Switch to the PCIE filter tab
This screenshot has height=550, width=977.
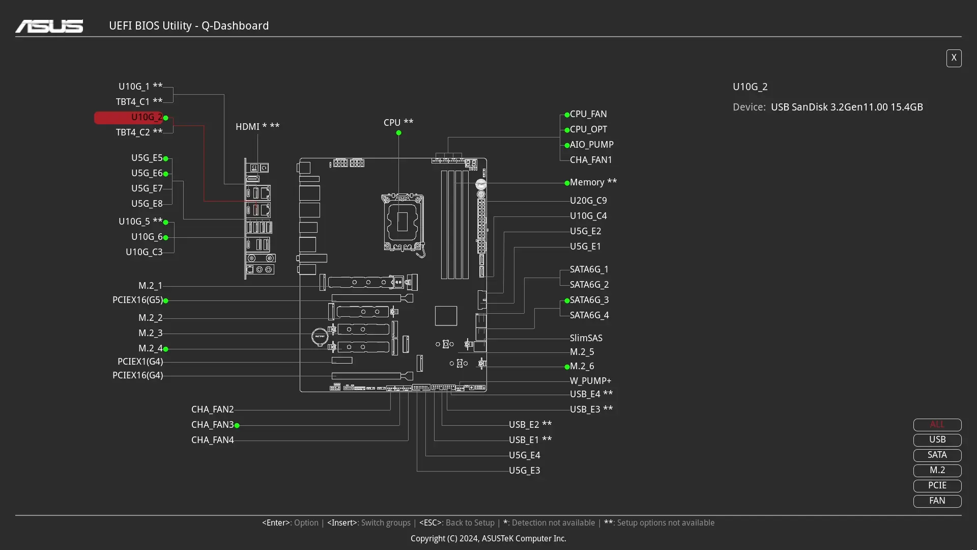pos(937,486)
